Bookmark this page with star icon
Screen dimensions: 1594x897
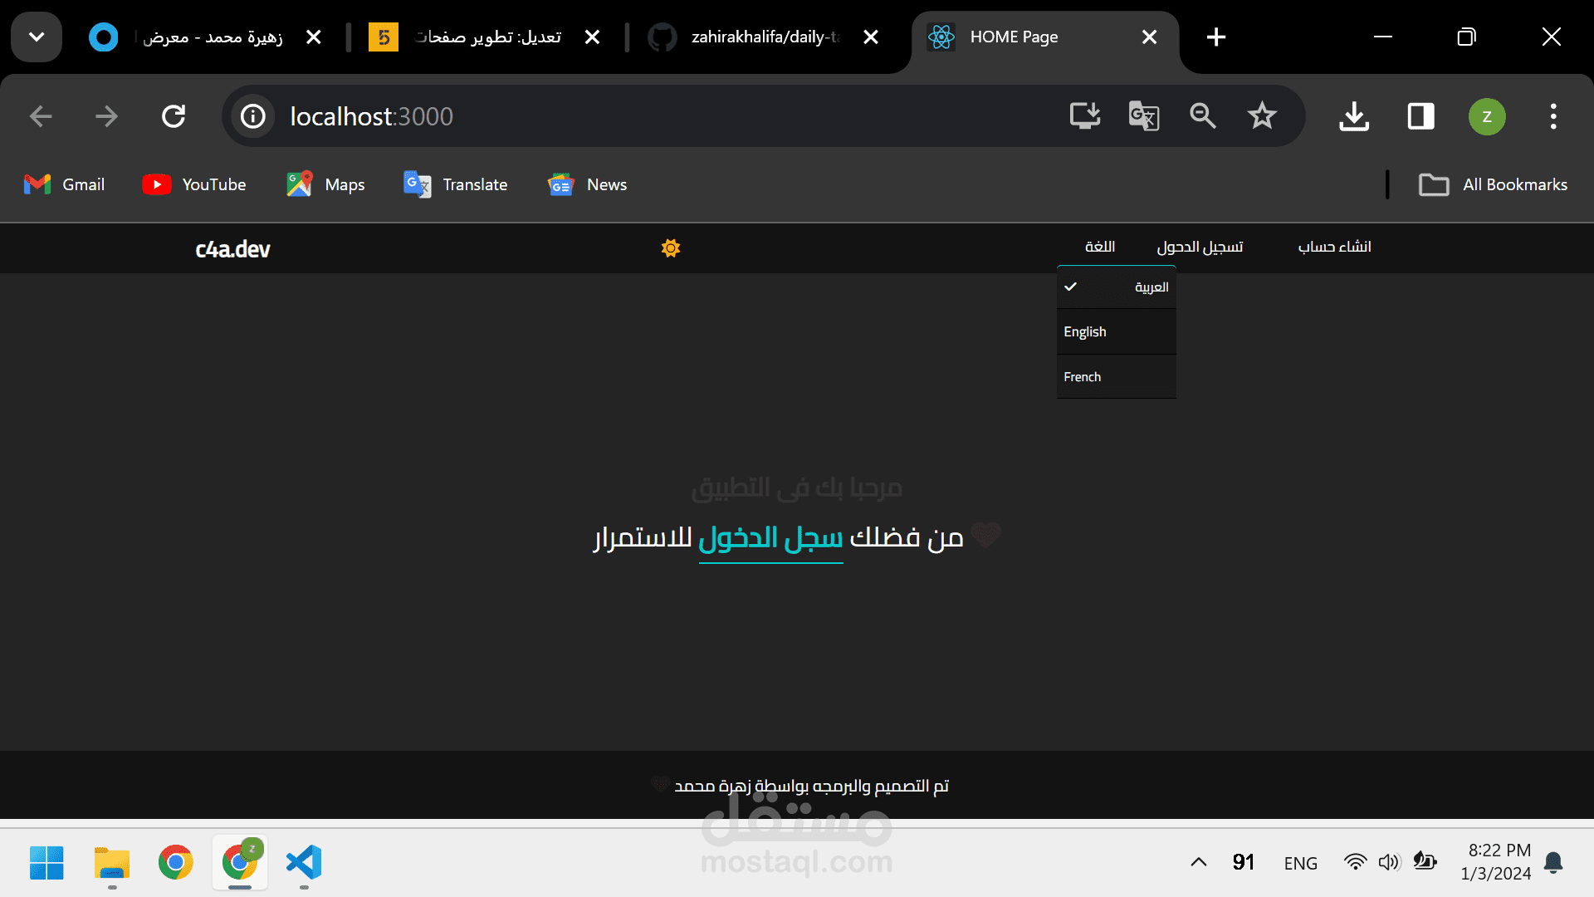click(1261, 116)
